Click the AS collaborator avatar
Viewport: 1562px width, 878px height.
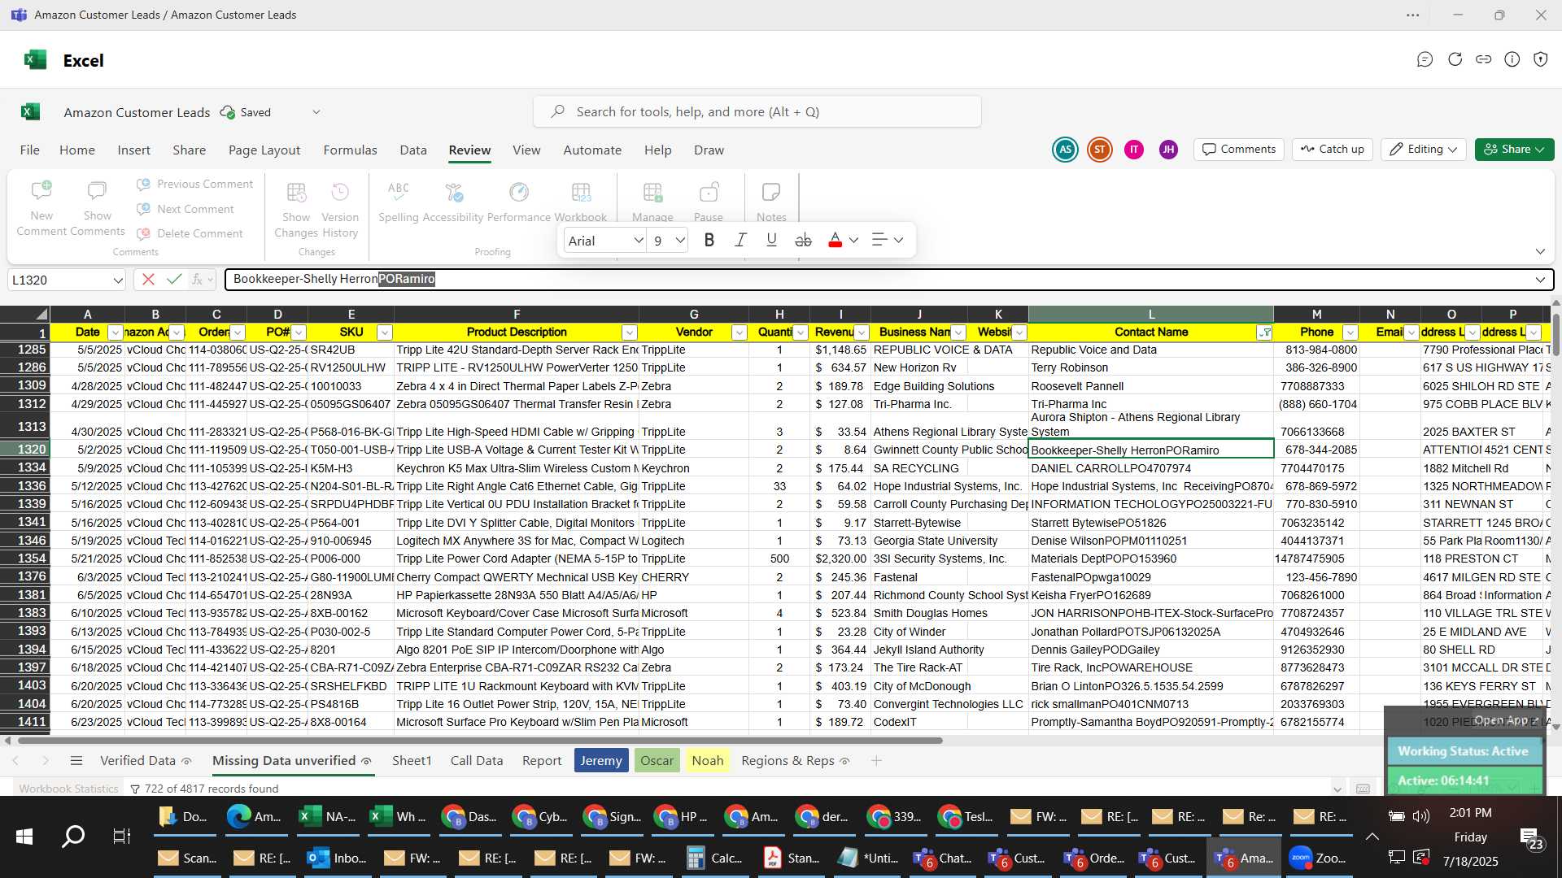(1065, 150)
